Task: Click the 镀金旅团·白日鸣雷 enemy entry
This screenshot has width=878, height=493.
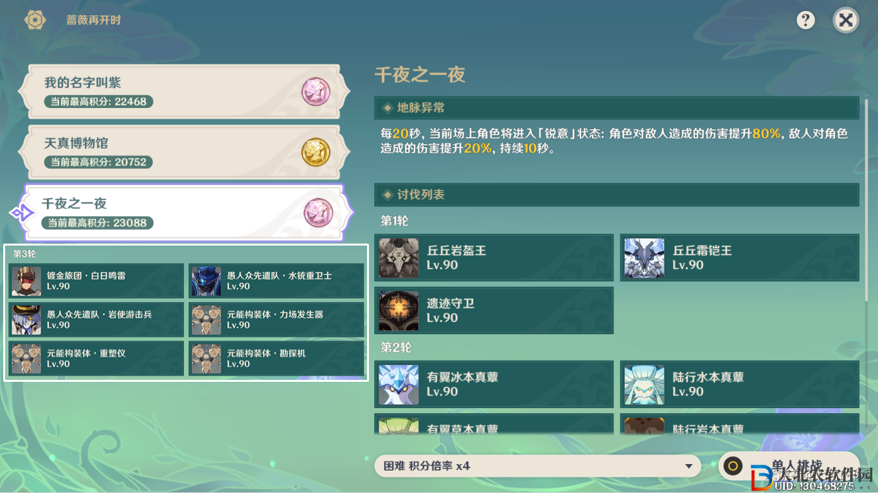Action: click(x=96, y=281)
